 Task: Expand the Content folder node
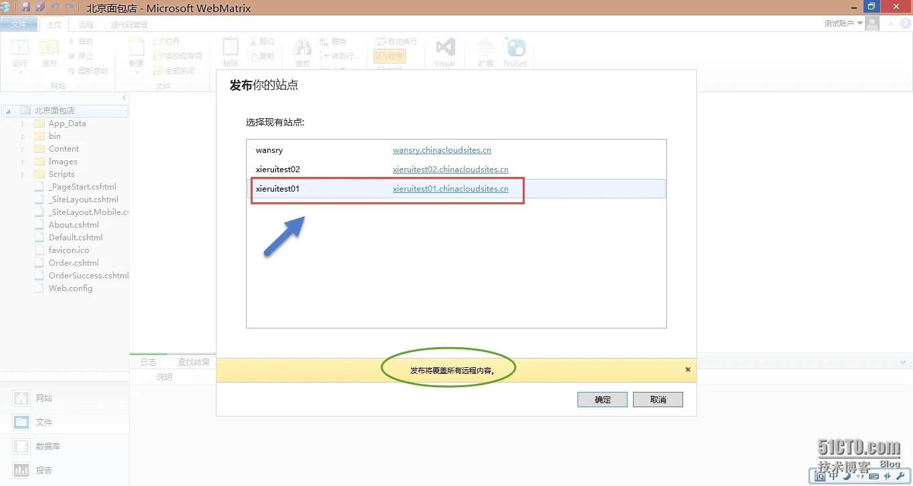tap(23, 149)
